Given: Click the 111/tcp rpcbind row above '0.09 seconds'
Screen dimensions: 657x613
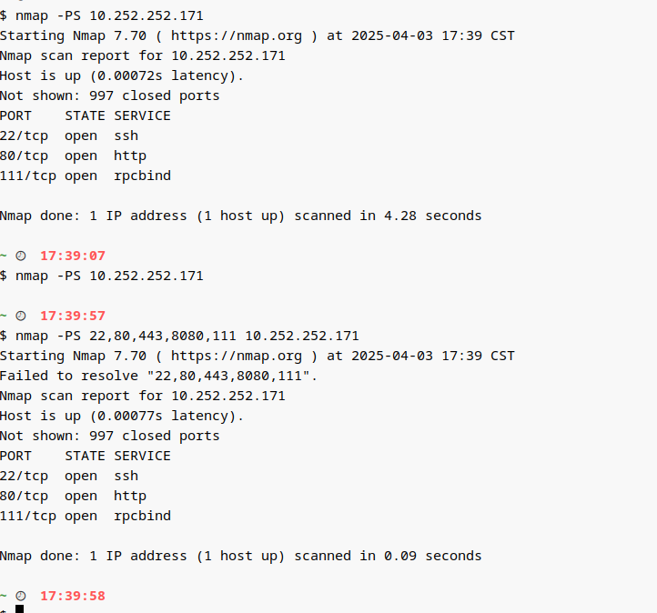Looking at the screenshot, I should pos(86,516).
